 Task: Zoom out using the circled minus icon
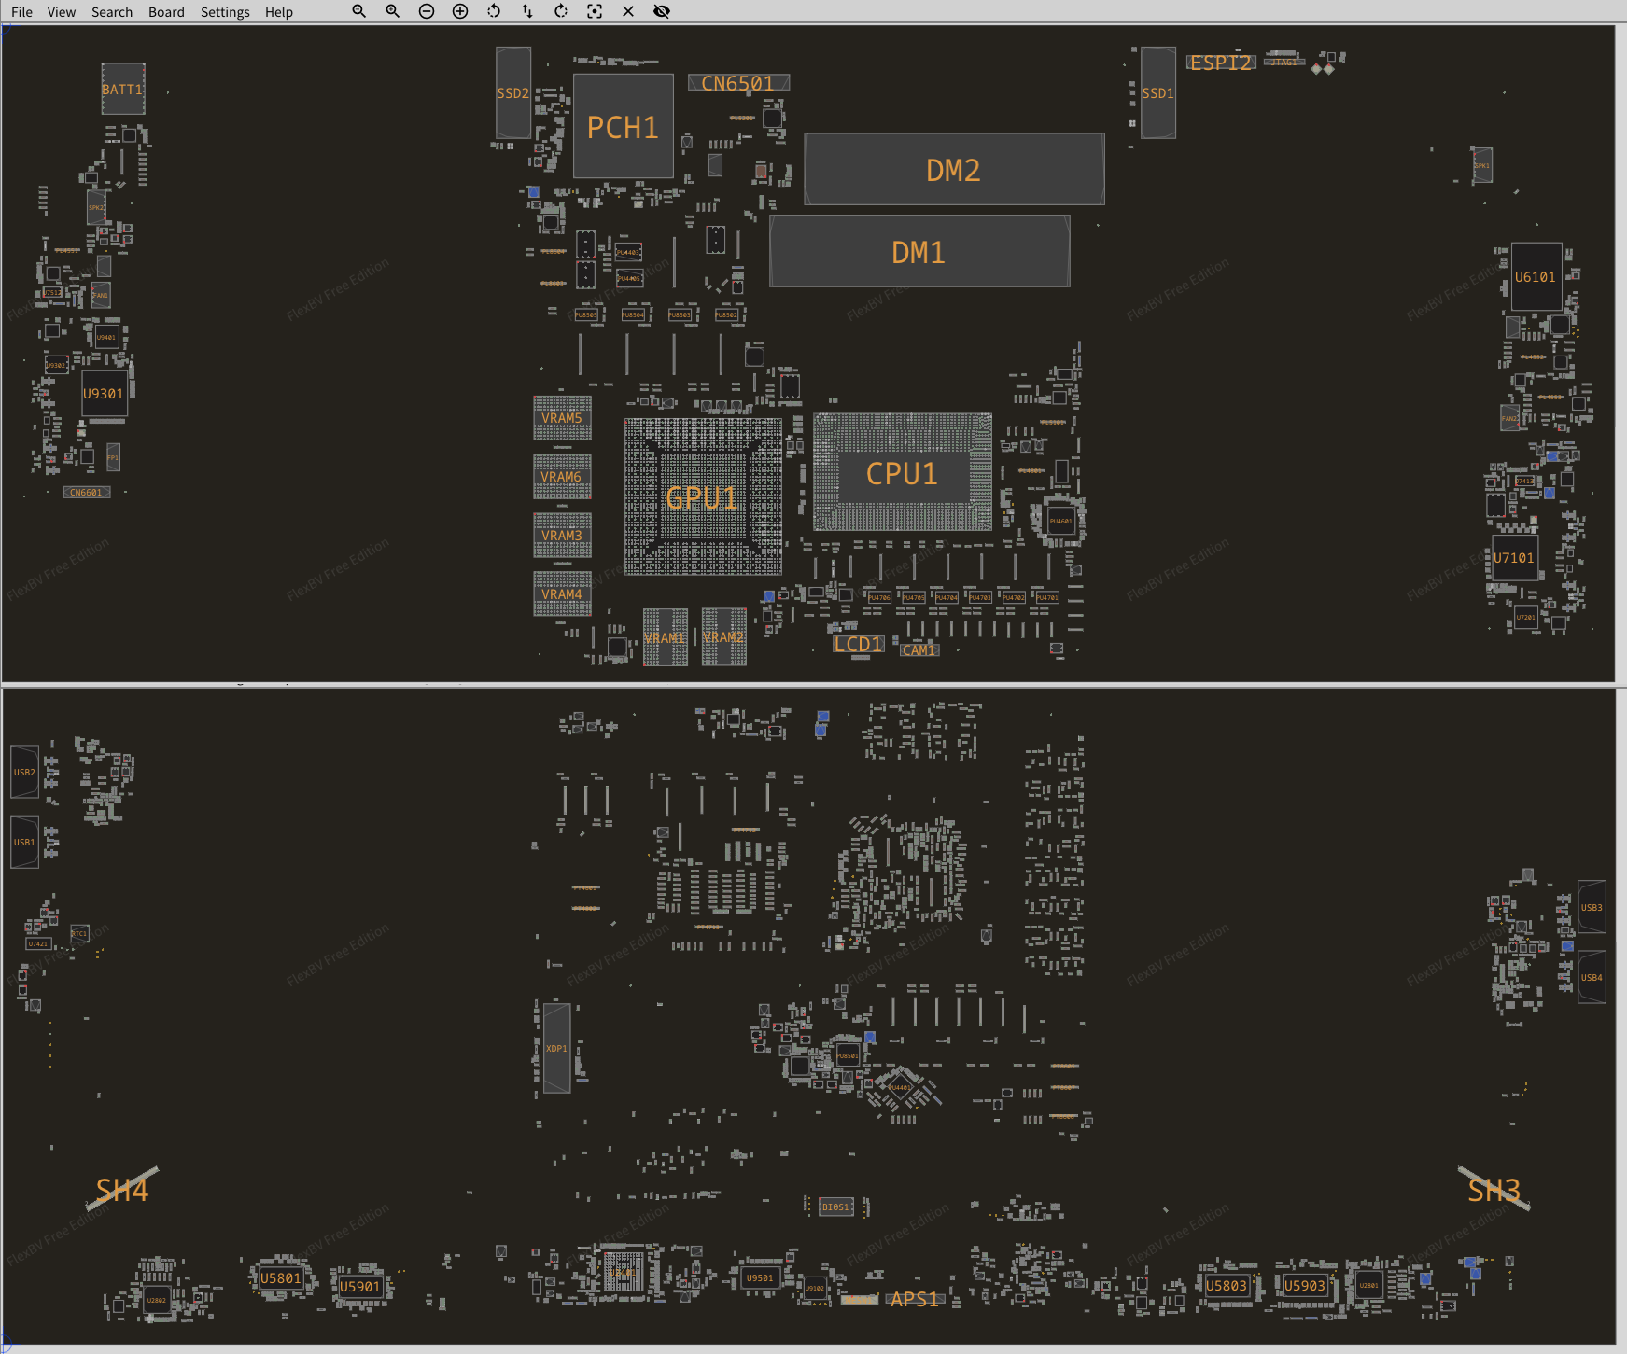427,11
